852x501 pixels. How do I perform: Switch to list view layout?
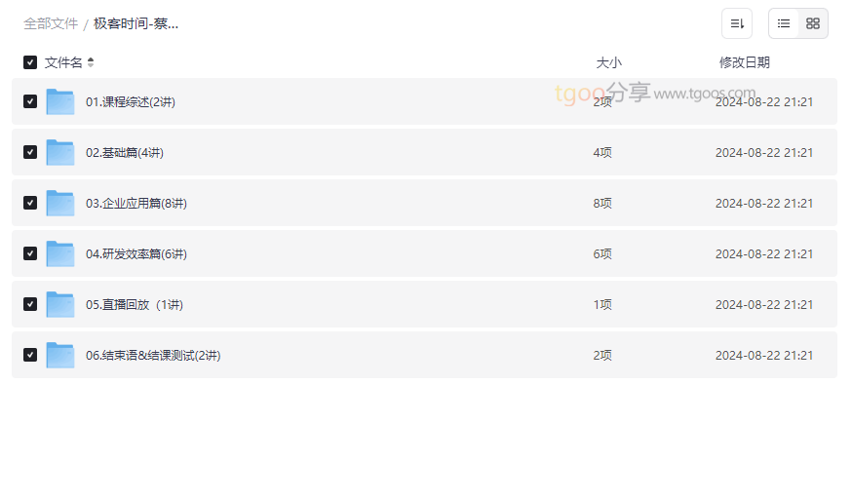[784, 23]
